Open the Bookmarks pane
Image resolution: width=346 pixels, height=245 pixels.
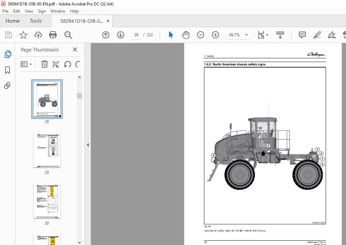click(x=7, y=70)
